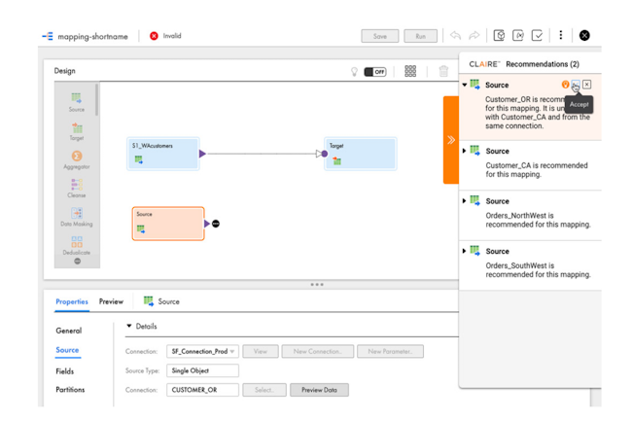Click the palette scroll-down circle
The height and width of the screenshot is (421, 632).
[x=77, y=262]
